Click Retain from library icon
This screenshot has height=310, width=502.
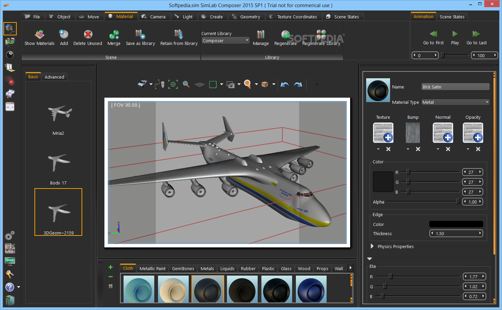tap(179, 34)
